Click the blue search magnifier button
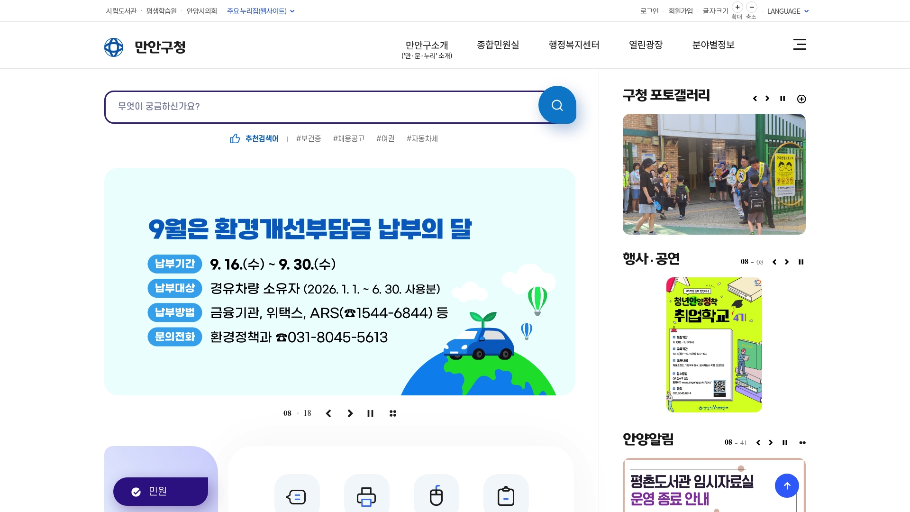The image size is (910, 512). pyautogui.click(x=557, y=105)
